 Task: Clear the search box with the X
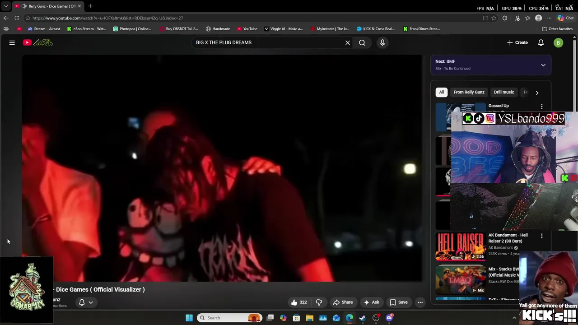[x=348, y=42]
